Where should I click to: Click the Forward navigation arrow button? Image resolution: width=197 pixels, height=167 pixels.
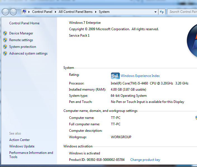pyautogui.click(x=13, y=12)
